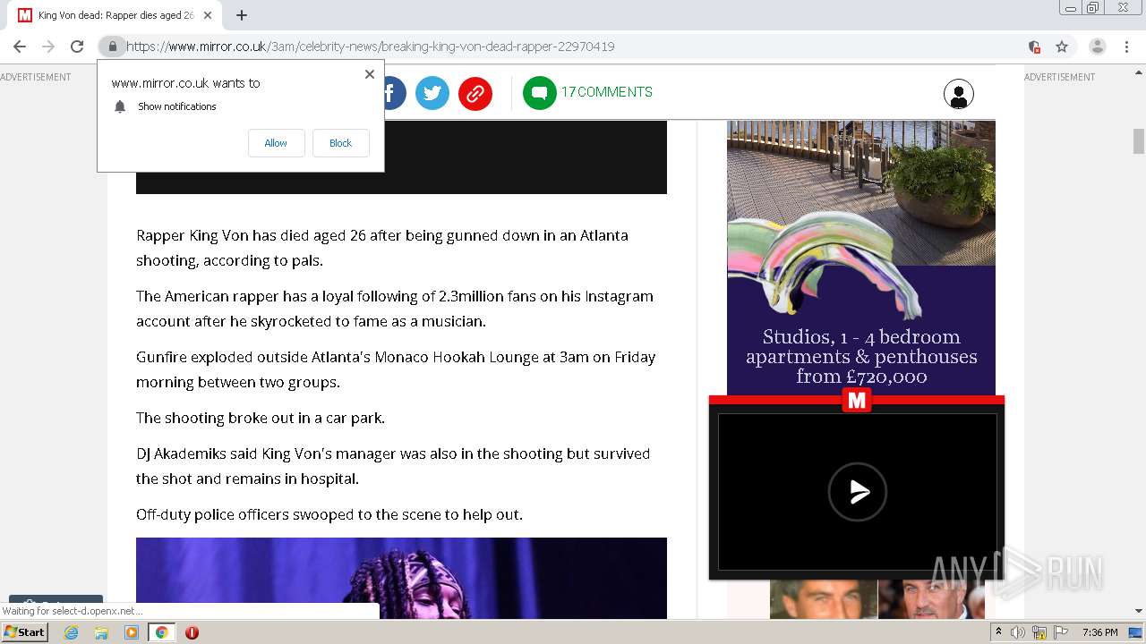Image resolution: width=1146 pixels, height=644 pixels.
Task: Open Windows Explorer folder icon
Action: click(101, 632)
